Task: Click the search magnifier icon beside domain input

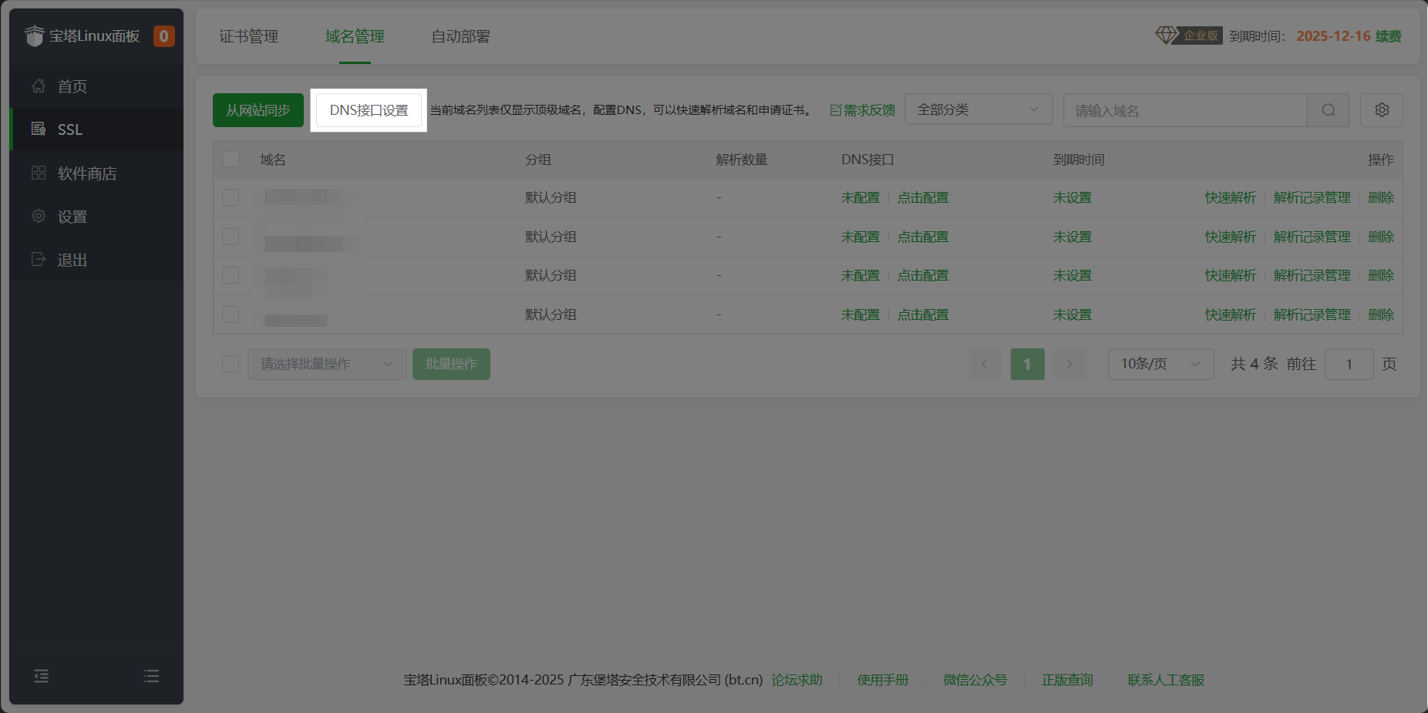Action: pyautogui.click(x=1328, y=109)
